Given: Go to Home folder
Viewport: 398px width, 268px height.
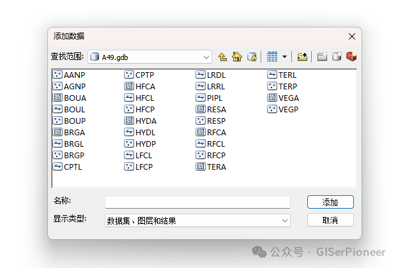Looking at the screenshot, I should [237, 57].
